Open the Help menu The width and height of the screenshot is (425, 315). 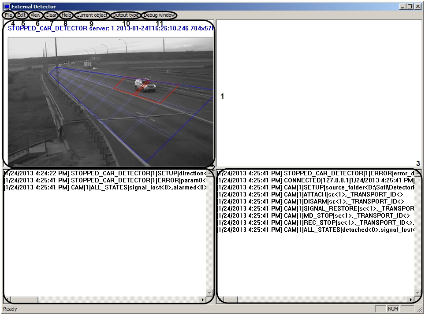tap(66, 15)
